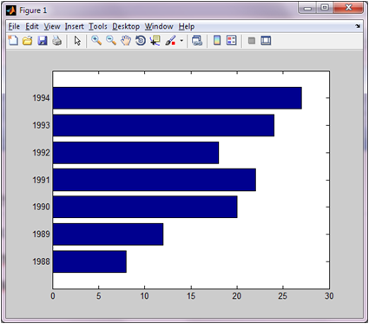Screen dimensions: 369x324
Task: Click the x-axis tick label 25
Action: click(283, 296)
